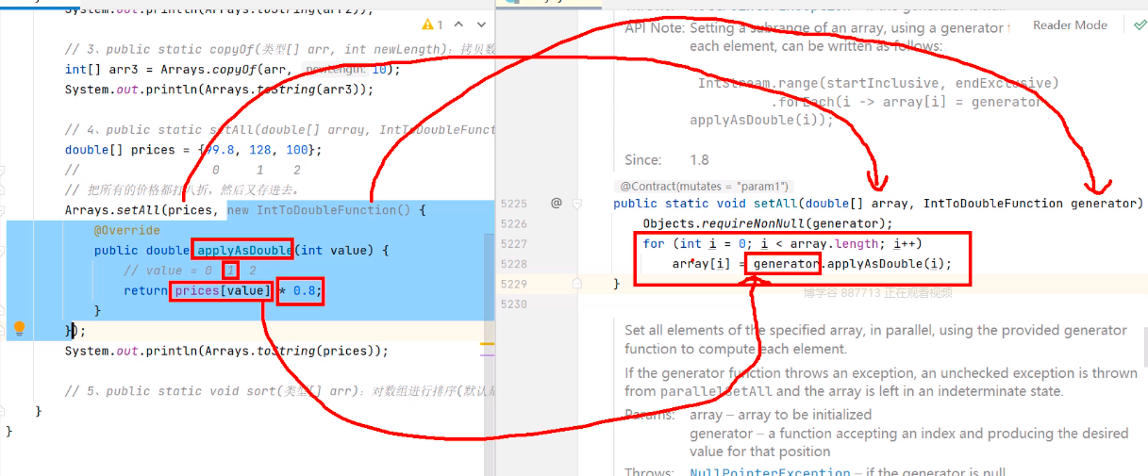Click 'array – array to be initialized' param doc

(780, 415)
